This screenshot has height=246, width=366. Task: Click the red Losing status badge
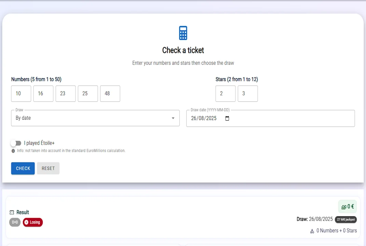coord(33,222)
